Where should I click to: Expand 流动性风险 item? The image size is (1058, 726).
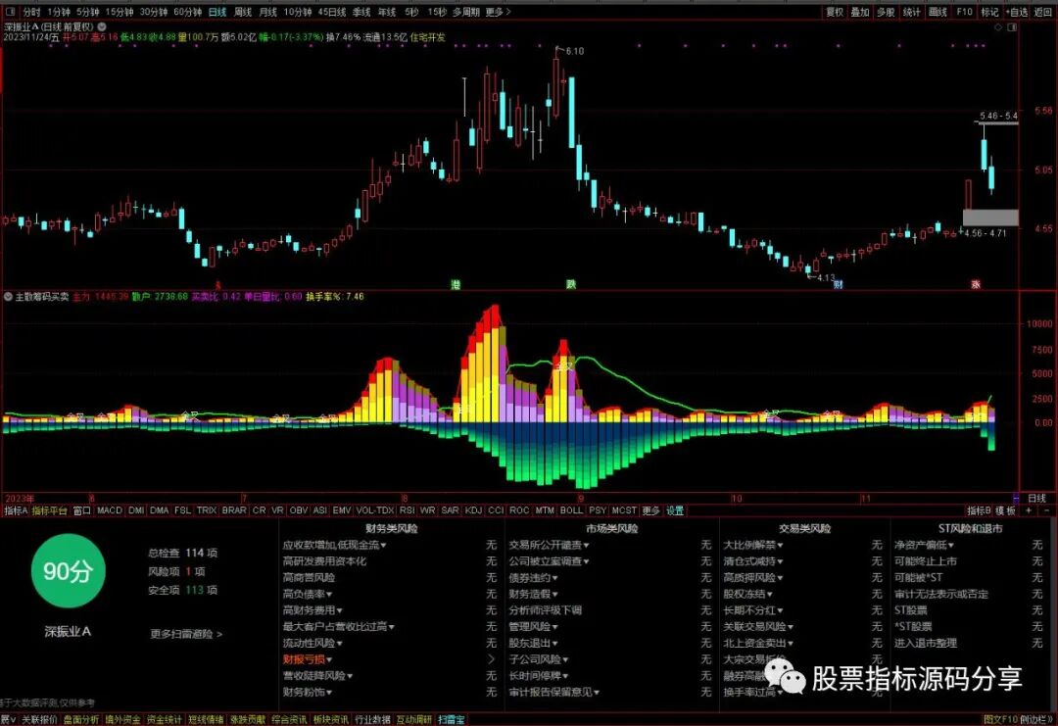[x=313, y=644]
